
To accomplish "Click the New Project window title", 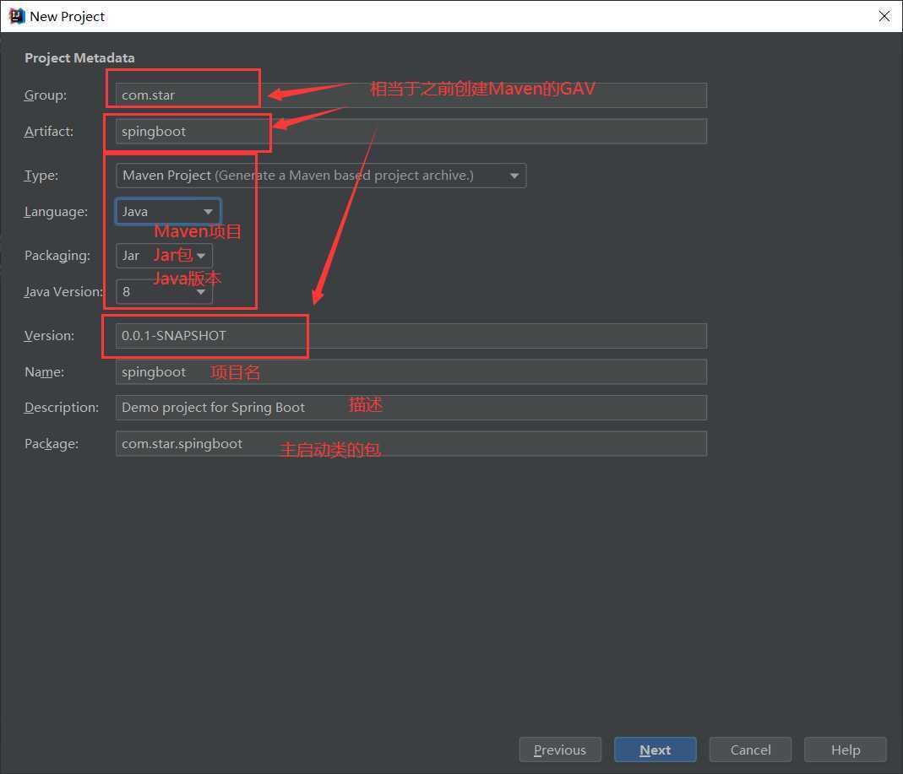I will click(x=68, y=17).
